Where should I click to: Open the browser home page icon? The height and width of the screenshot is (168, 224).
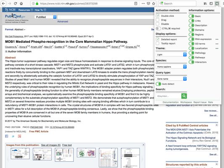(x=21, y=3)
